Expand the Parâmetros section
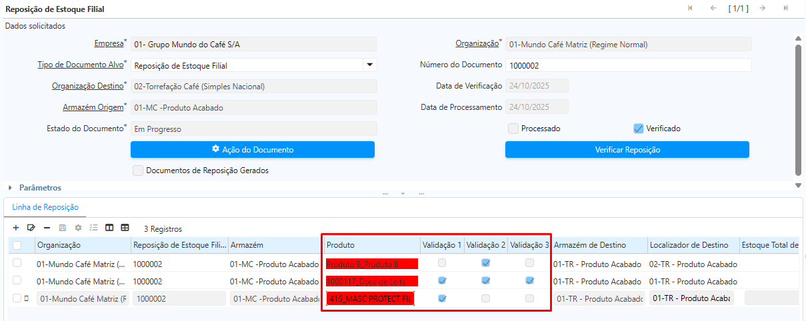 pos(11,188)
